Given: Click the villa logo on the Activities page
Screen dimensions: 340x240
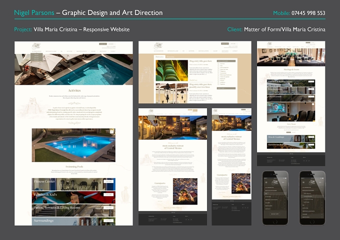Looking at the screenshot, I should [36, 46].
